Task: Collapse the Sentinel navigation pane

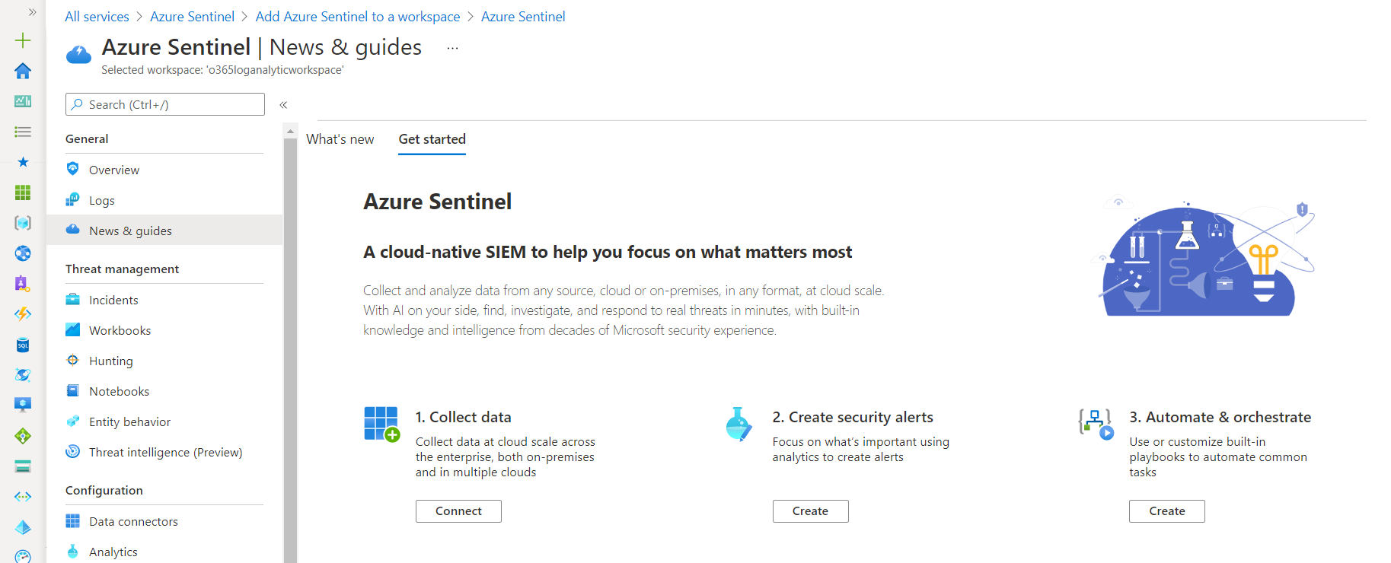Action: [283, 105]
